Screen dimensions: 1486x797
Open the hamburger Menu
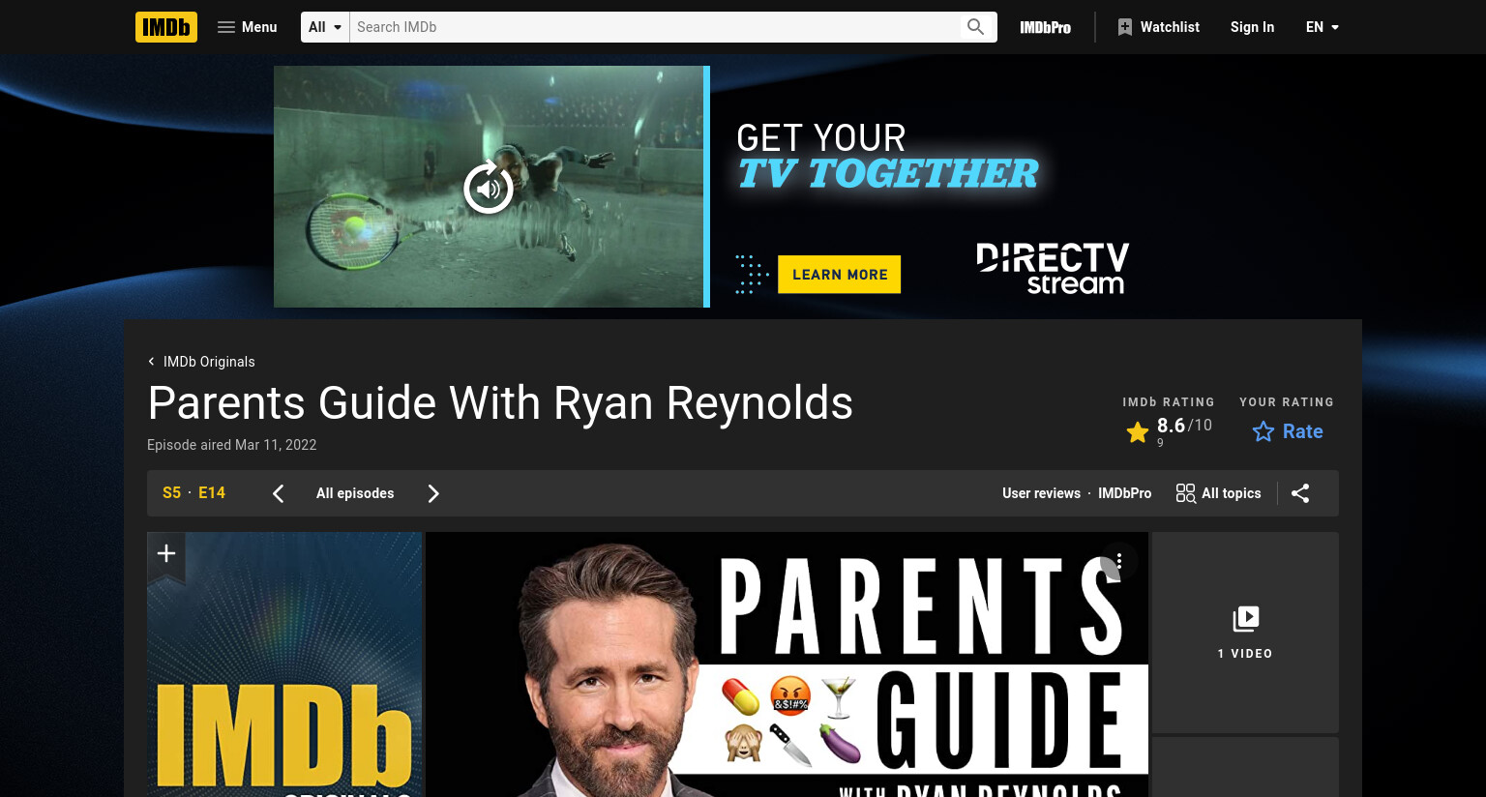tap(248, 27)
